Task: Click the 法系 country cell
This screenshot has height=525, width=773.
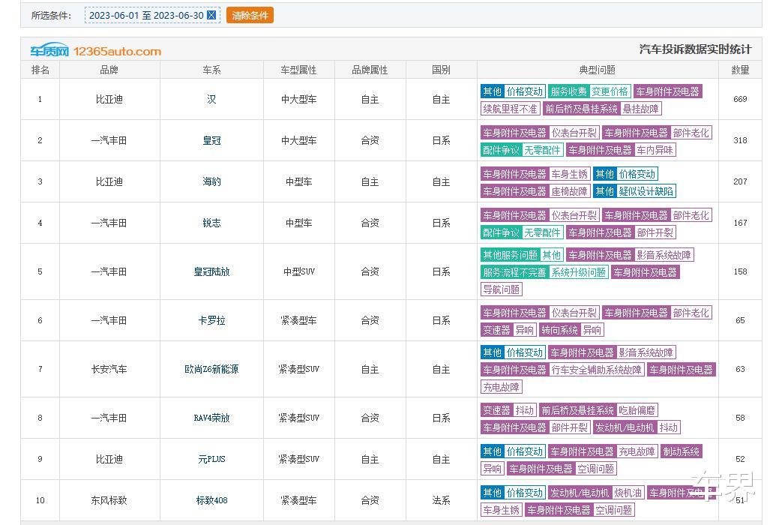Action: (x=441, y=500)
